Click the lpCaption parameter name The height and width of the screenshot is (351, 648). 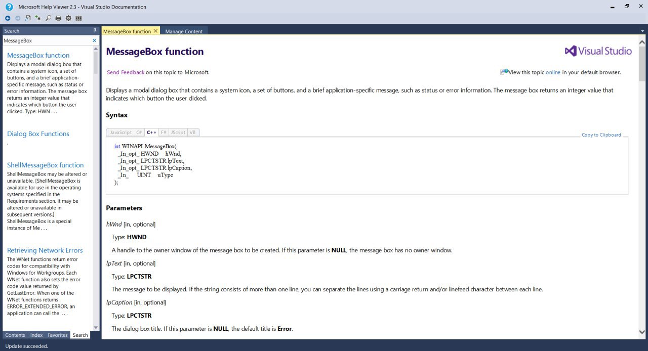pos(119,302)
